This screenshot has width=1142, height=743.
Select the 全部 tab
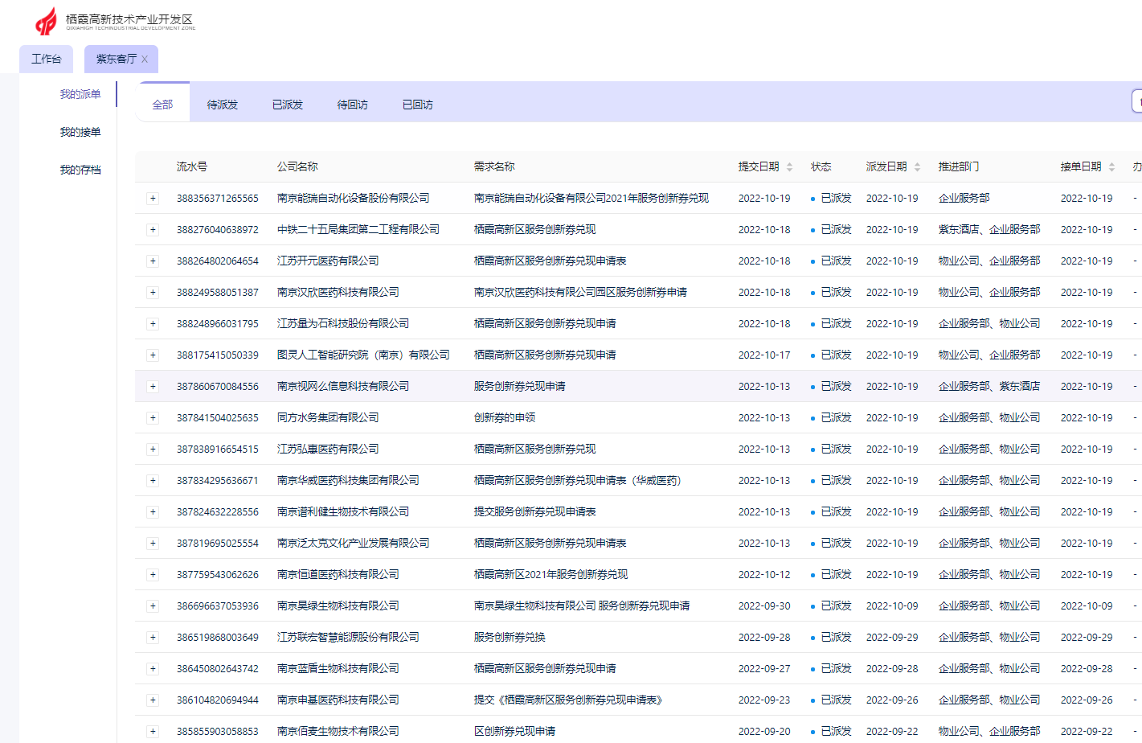162,105
